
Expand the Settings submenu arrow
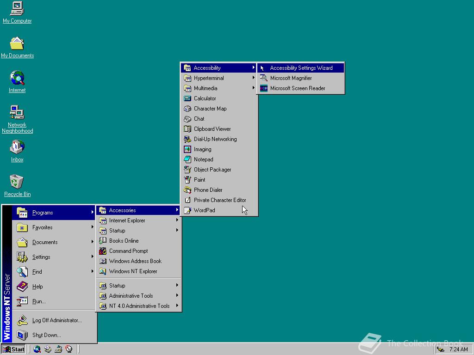[x=92, y=257]
